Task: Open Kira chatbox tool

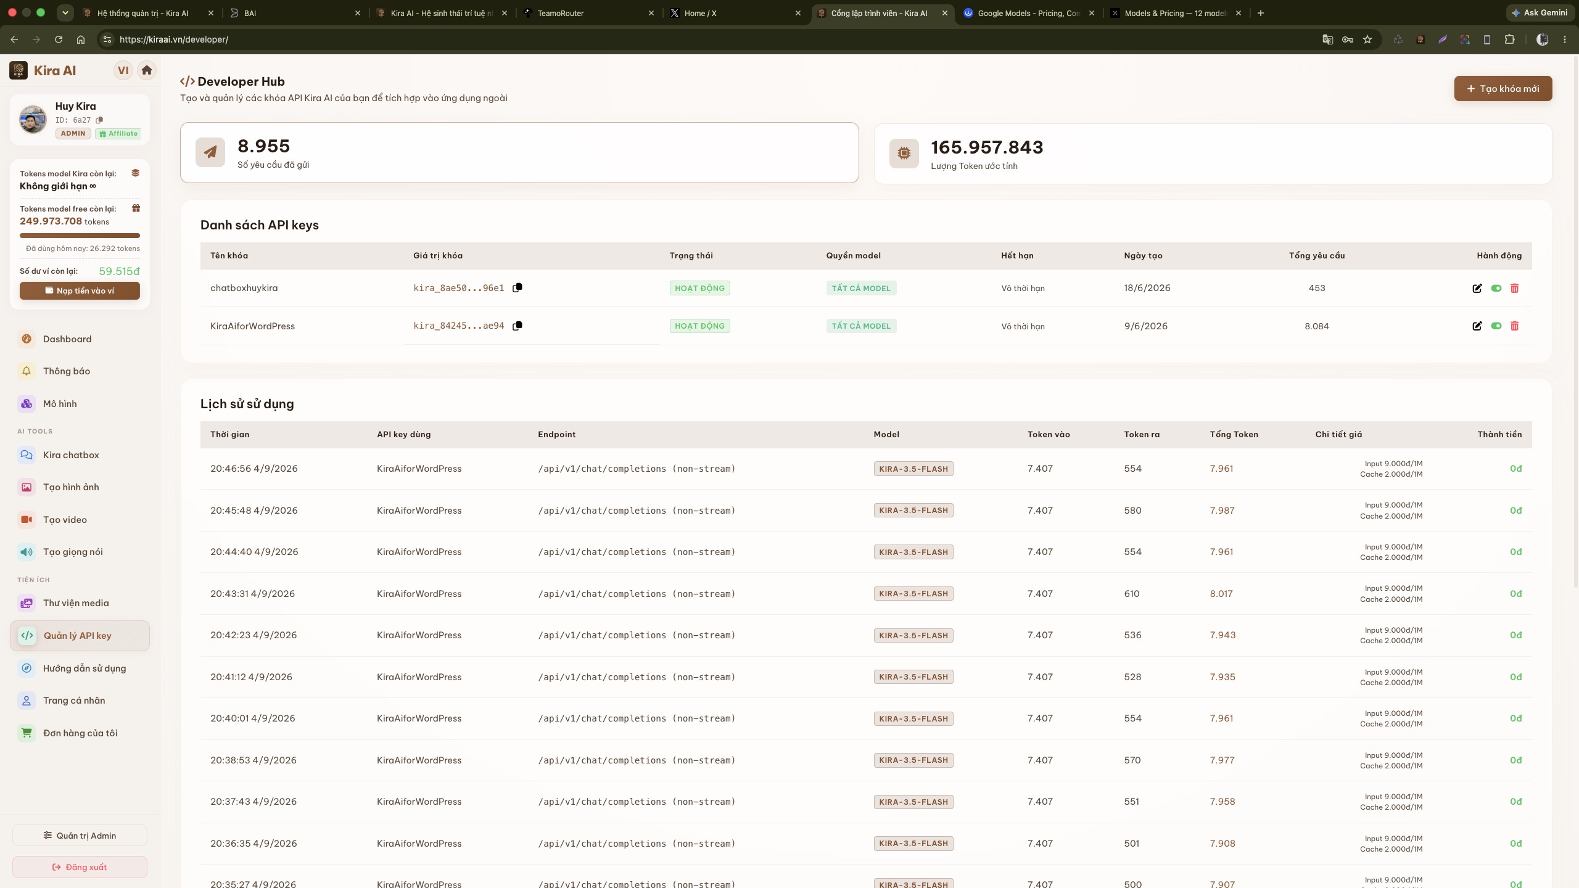Action: pos(80,455)
